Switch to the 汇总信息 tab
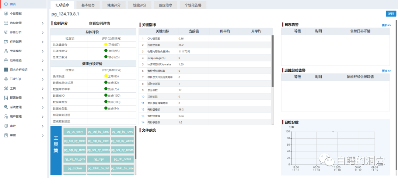Image resolution: width=398 pixels, height=178 pixels. pos(62,5)
